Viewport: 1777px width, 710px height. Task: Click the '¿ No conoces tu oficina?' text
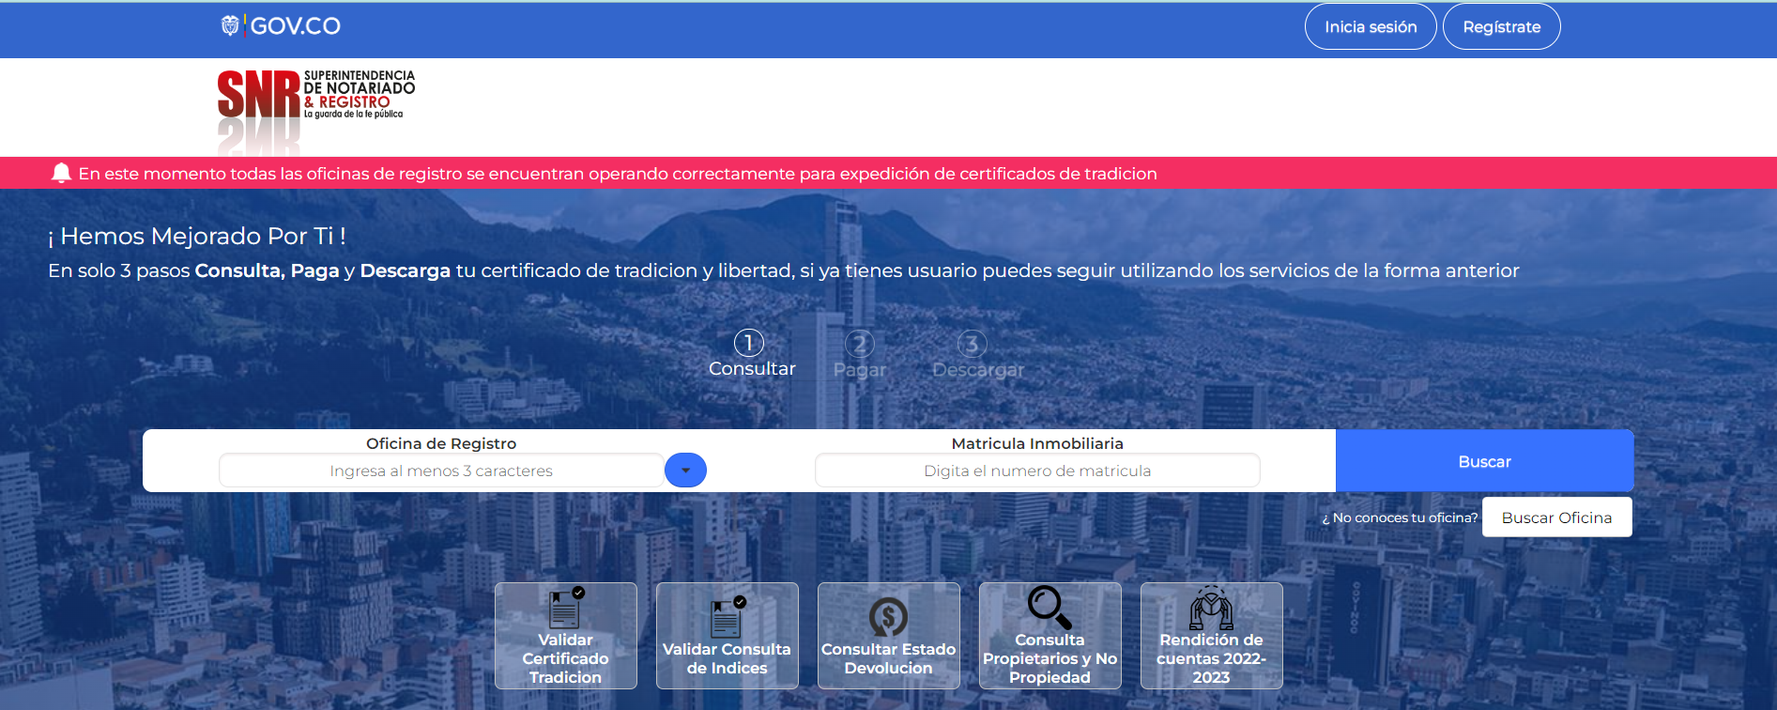(x=1400, y=517)
